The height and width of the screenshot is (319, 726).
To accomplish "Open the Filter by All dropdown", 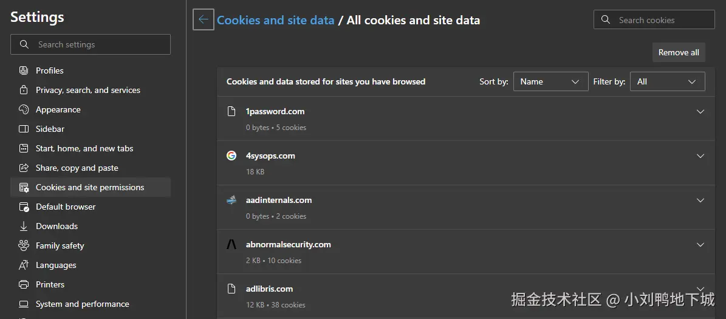I will 667,81.
